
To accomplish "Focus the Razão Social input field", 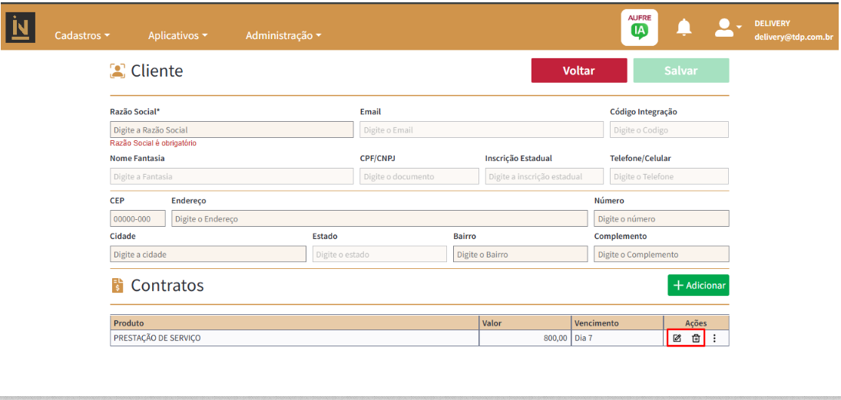I will [x=231, y=130].
